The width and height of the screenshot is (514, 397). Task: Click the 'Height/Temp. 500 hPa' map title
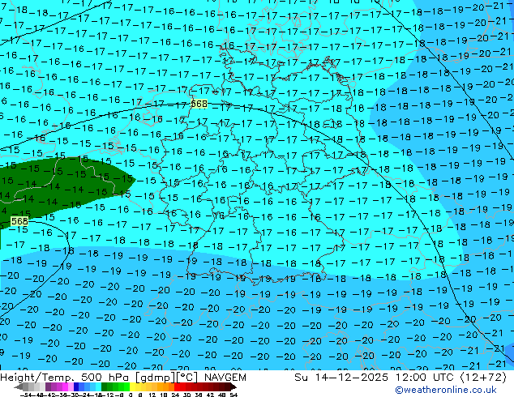coord(66,378)
